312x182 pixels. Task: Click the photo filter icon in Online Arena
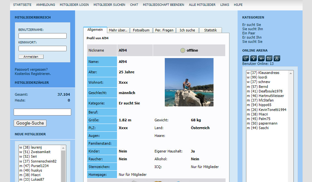269,58
